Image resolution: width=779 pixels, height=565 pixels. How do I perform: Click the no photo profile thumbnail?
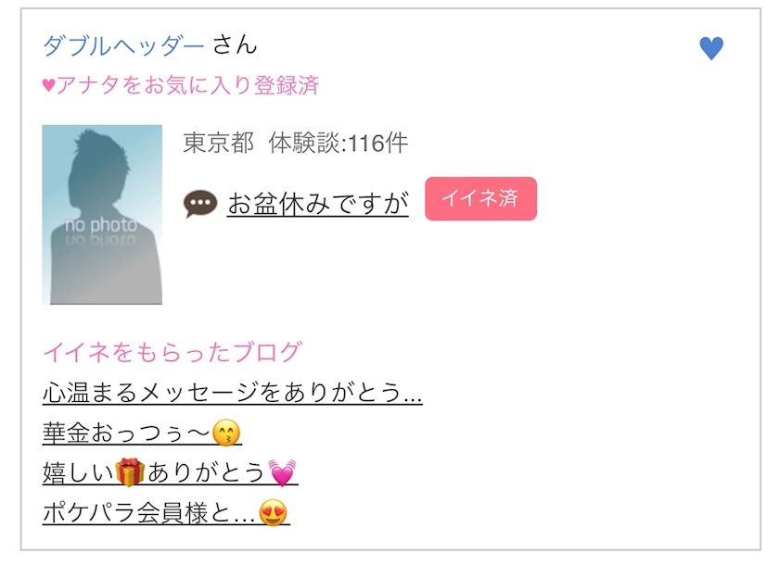[x=102, y=214]
